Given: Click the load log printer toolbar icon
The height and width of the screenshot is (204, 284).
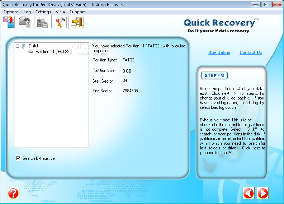Looking at the screenshot, I should click(25, 22).
